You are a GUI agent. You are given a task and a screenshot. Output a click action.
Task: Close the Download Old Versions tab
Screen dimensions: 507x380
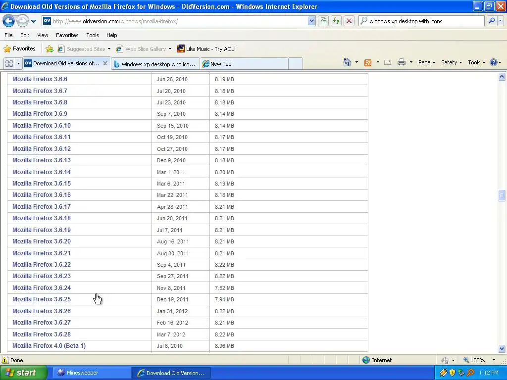[105, 63]
